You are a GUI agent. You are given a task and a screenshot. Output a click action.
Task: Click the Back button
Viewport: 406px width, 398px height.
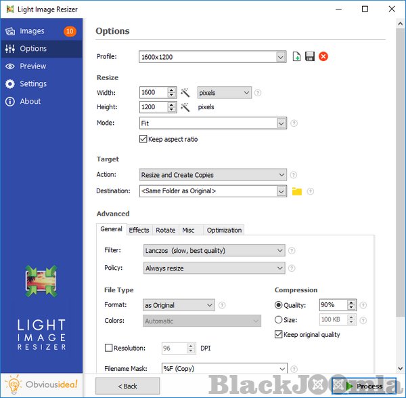tap(127, 386)
